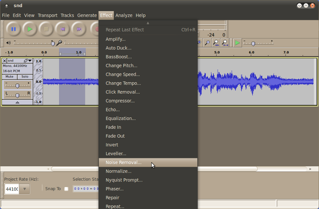319x209 pixels.
Task: Select Noise Removal... from Effect menu
Action: pos(148,162)
